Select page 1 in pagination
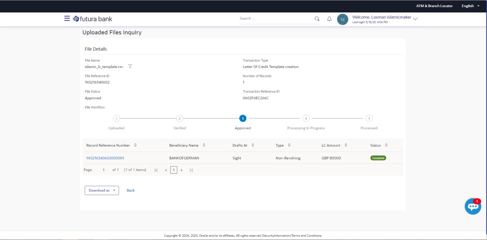This screenshot has width=487, height=240. [174, 170]
